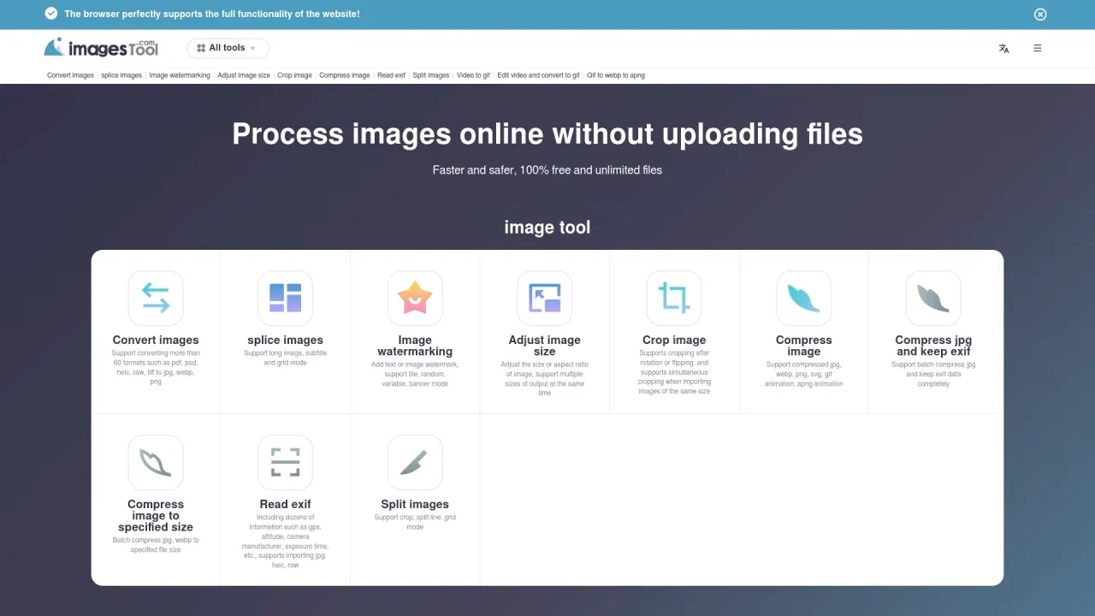Open Video to gif link

473,75
